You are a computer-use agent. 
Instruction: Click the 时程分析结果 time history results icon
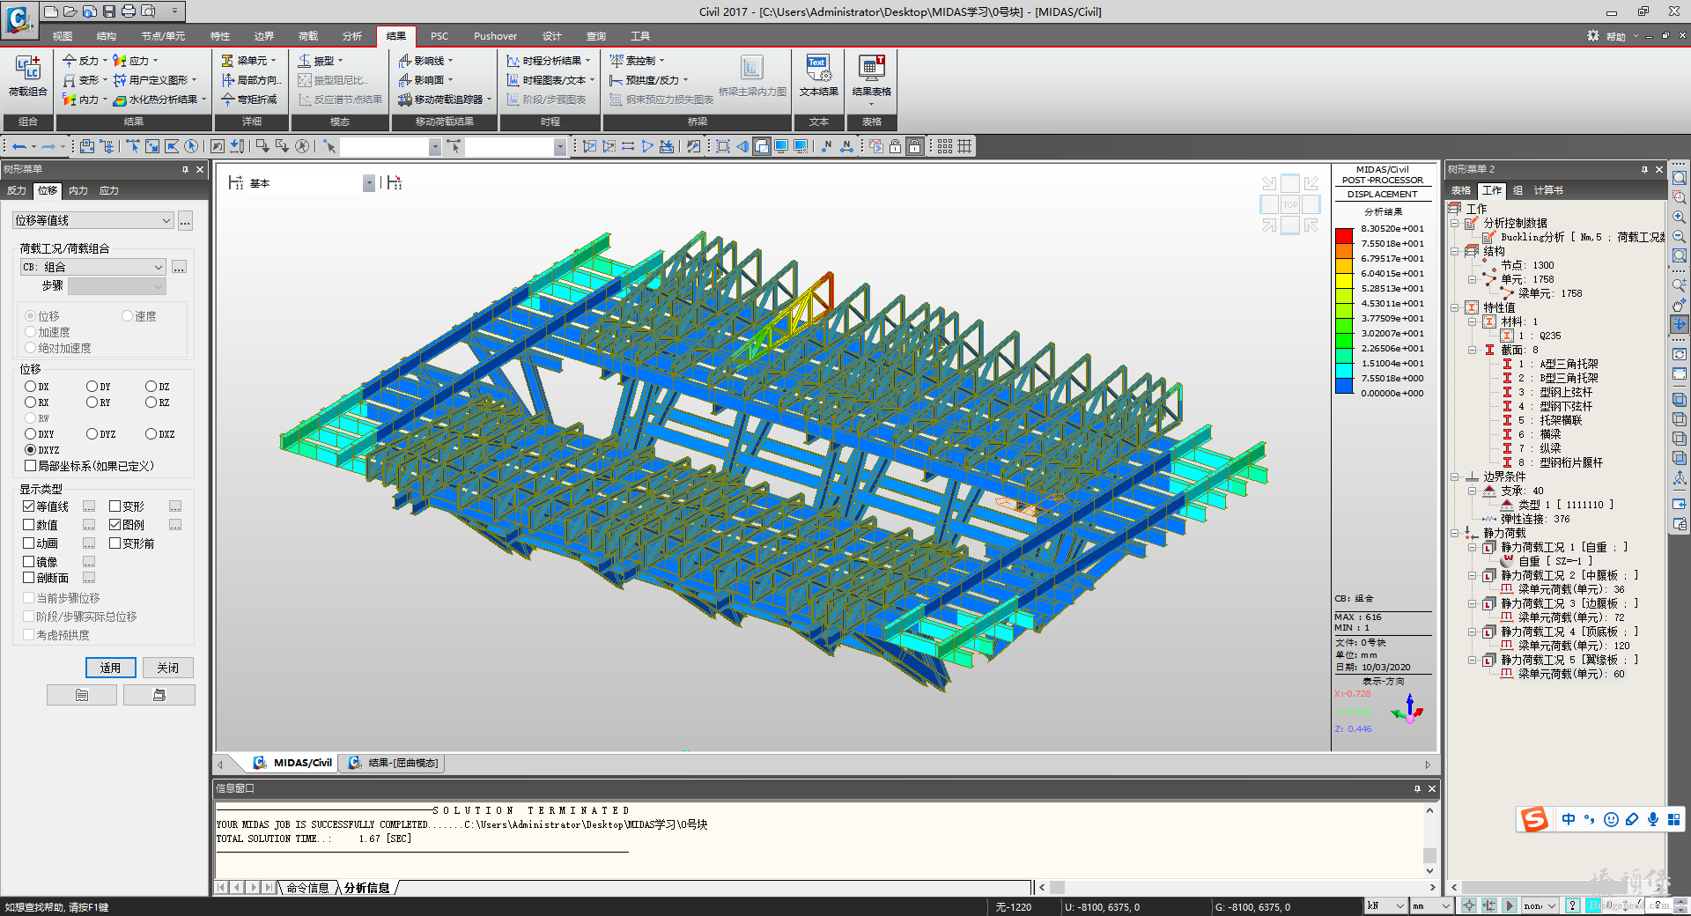point(513,61)
